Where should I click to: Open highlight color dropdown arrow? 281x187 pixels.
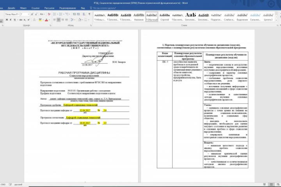43,20
